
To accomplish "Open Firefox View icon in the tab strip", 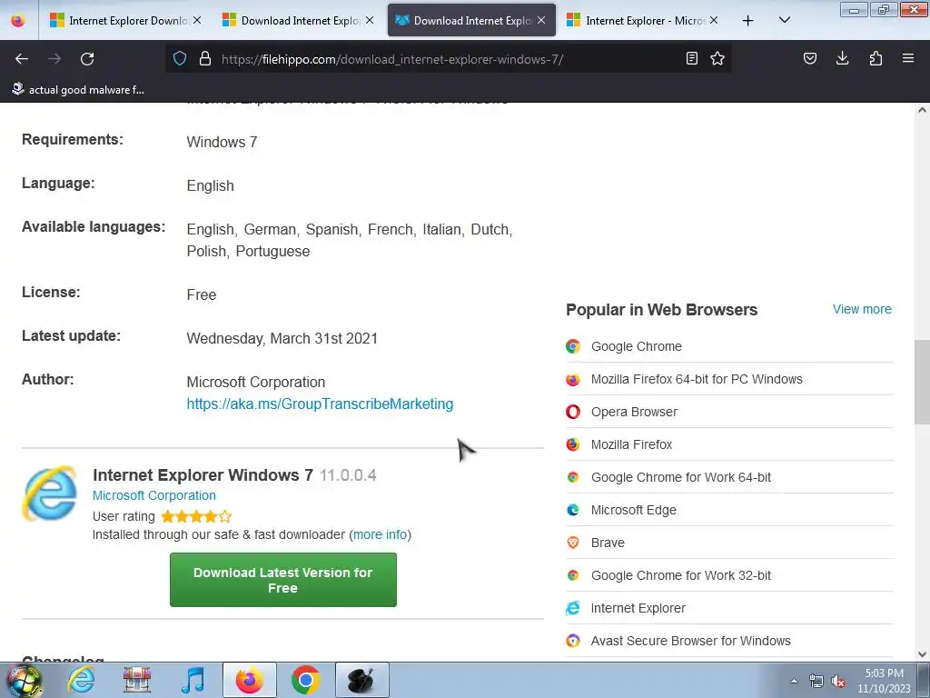I will tap(18, 20).
